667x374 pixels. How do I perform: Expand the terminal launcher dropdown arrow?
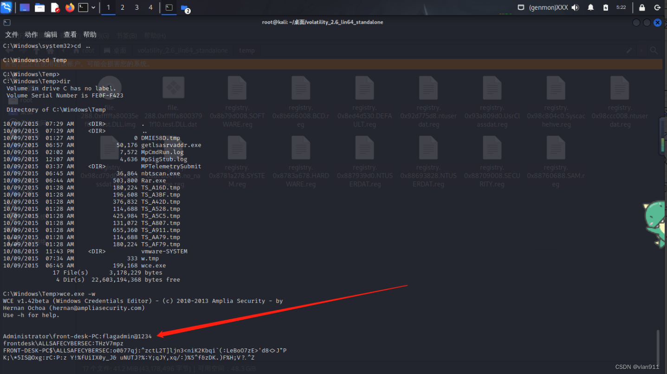point(93,7)
